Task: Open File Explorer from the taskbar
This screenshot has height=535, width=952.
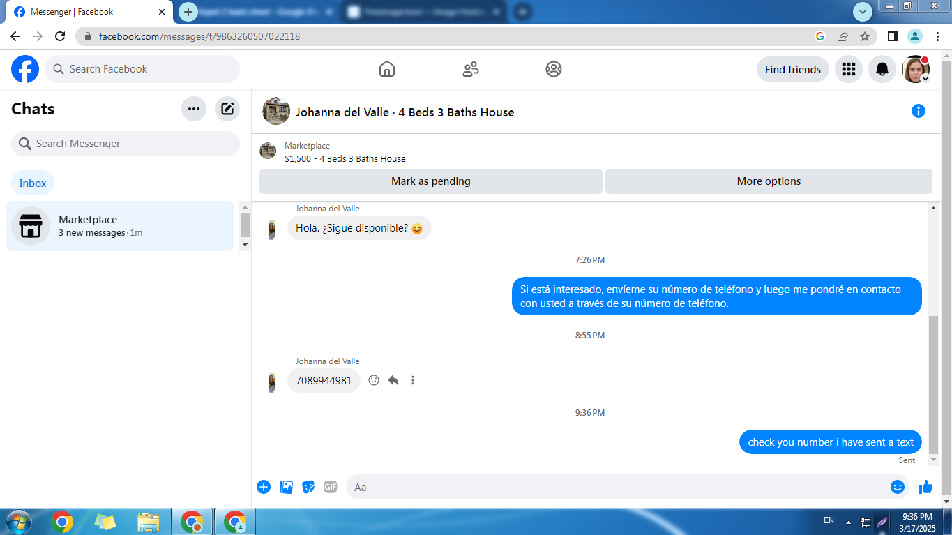Action: [149, 522]
